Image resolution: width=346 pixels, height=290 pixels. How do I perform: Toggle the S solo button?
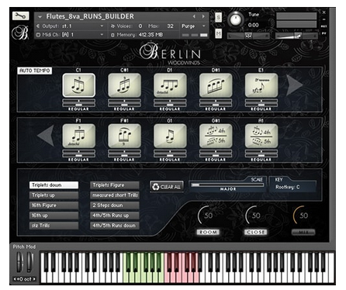219,18
